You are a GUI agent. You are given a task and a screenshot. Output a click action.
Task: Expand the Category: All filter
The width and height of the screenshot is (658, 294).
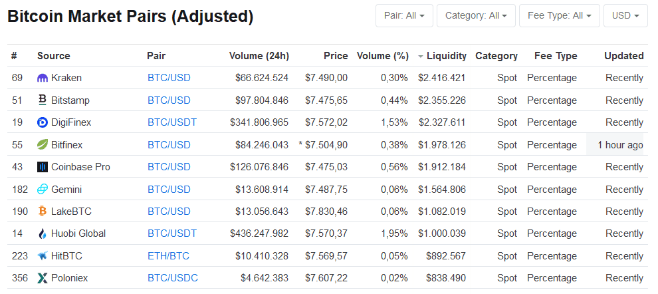point(475,15)
